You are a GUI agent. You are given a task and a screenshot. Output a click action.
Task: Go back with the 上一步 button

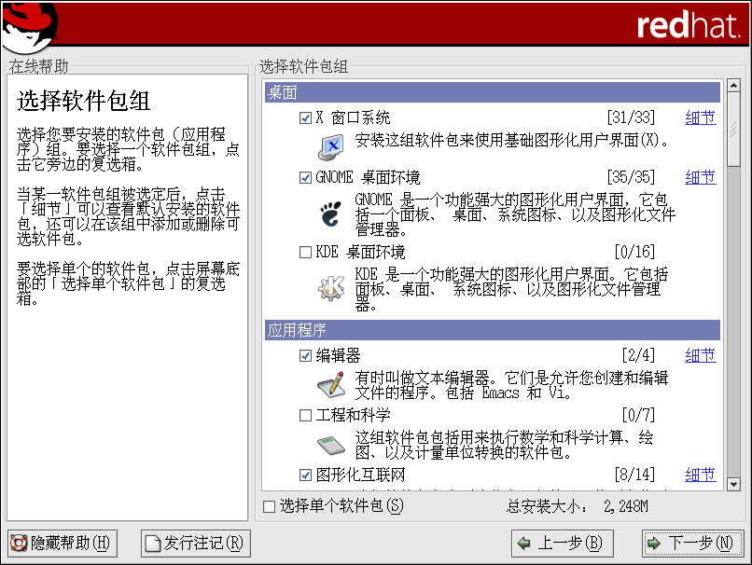560,543
